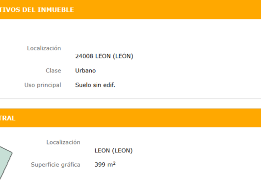Select the "Urbano" class value

(85, 71)
